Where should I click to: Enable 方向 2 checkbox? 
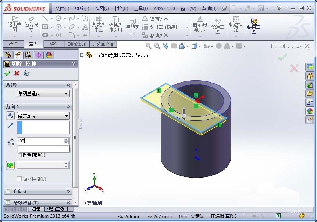pyautogui.click(x=8, y=191)
